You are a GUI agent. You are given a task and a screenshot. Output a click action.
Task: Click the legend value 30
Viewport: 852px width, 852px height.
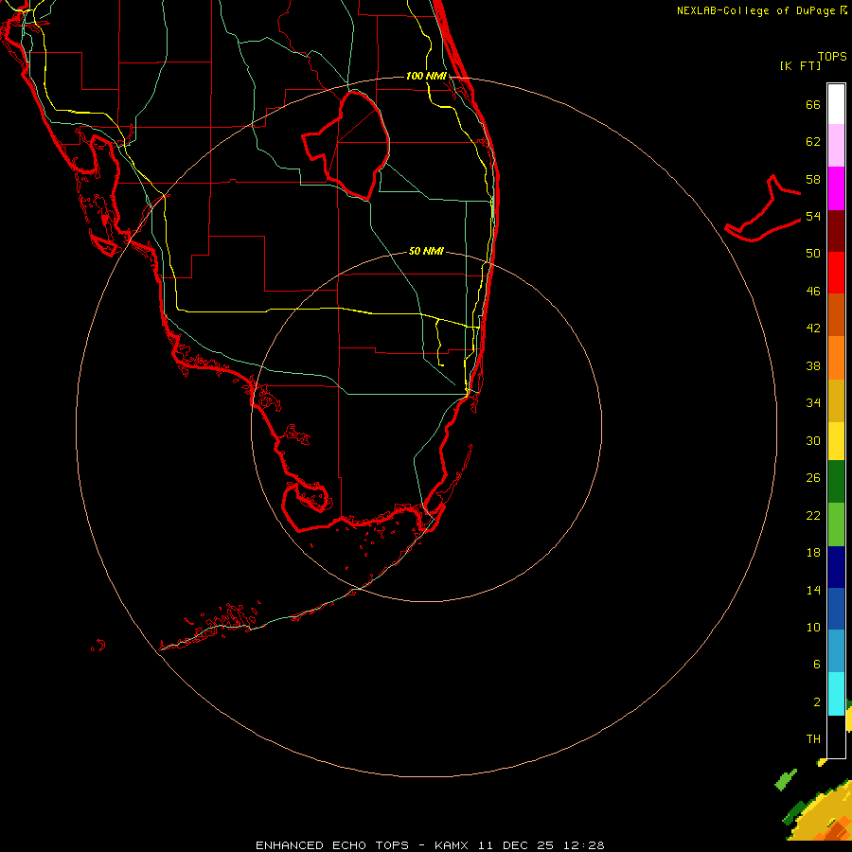[813, 440]
